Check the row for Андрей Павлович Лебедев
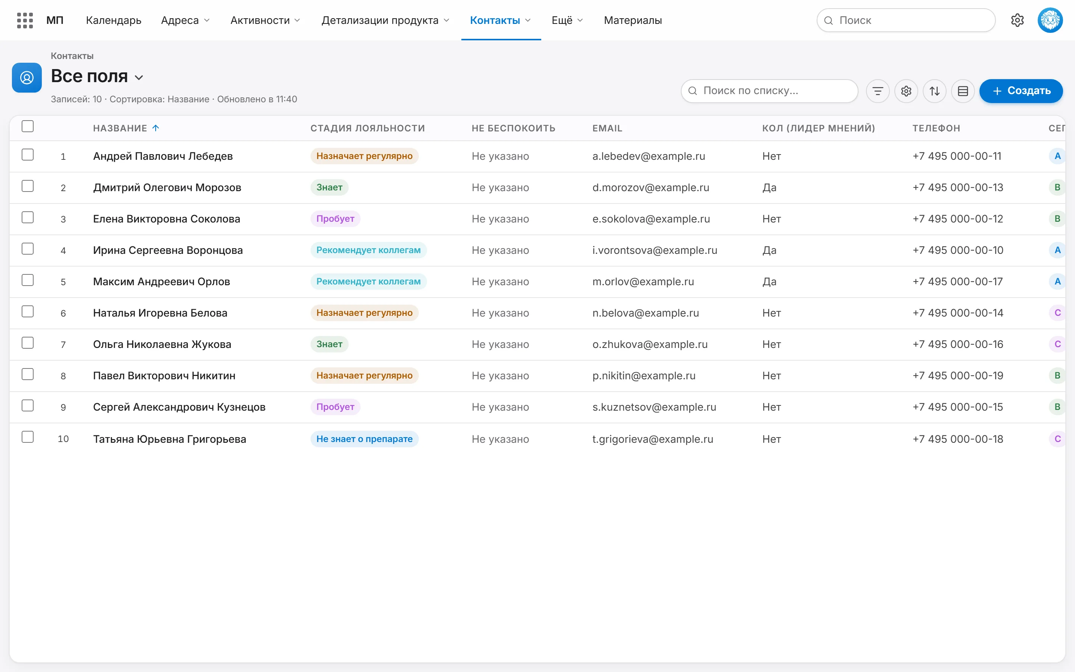 (x=28, y=155)
